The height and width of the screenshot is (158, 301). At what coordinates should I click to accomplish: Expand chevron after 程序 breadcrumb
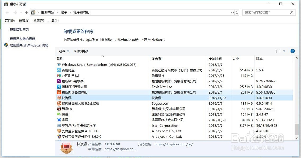coord(70,12)
